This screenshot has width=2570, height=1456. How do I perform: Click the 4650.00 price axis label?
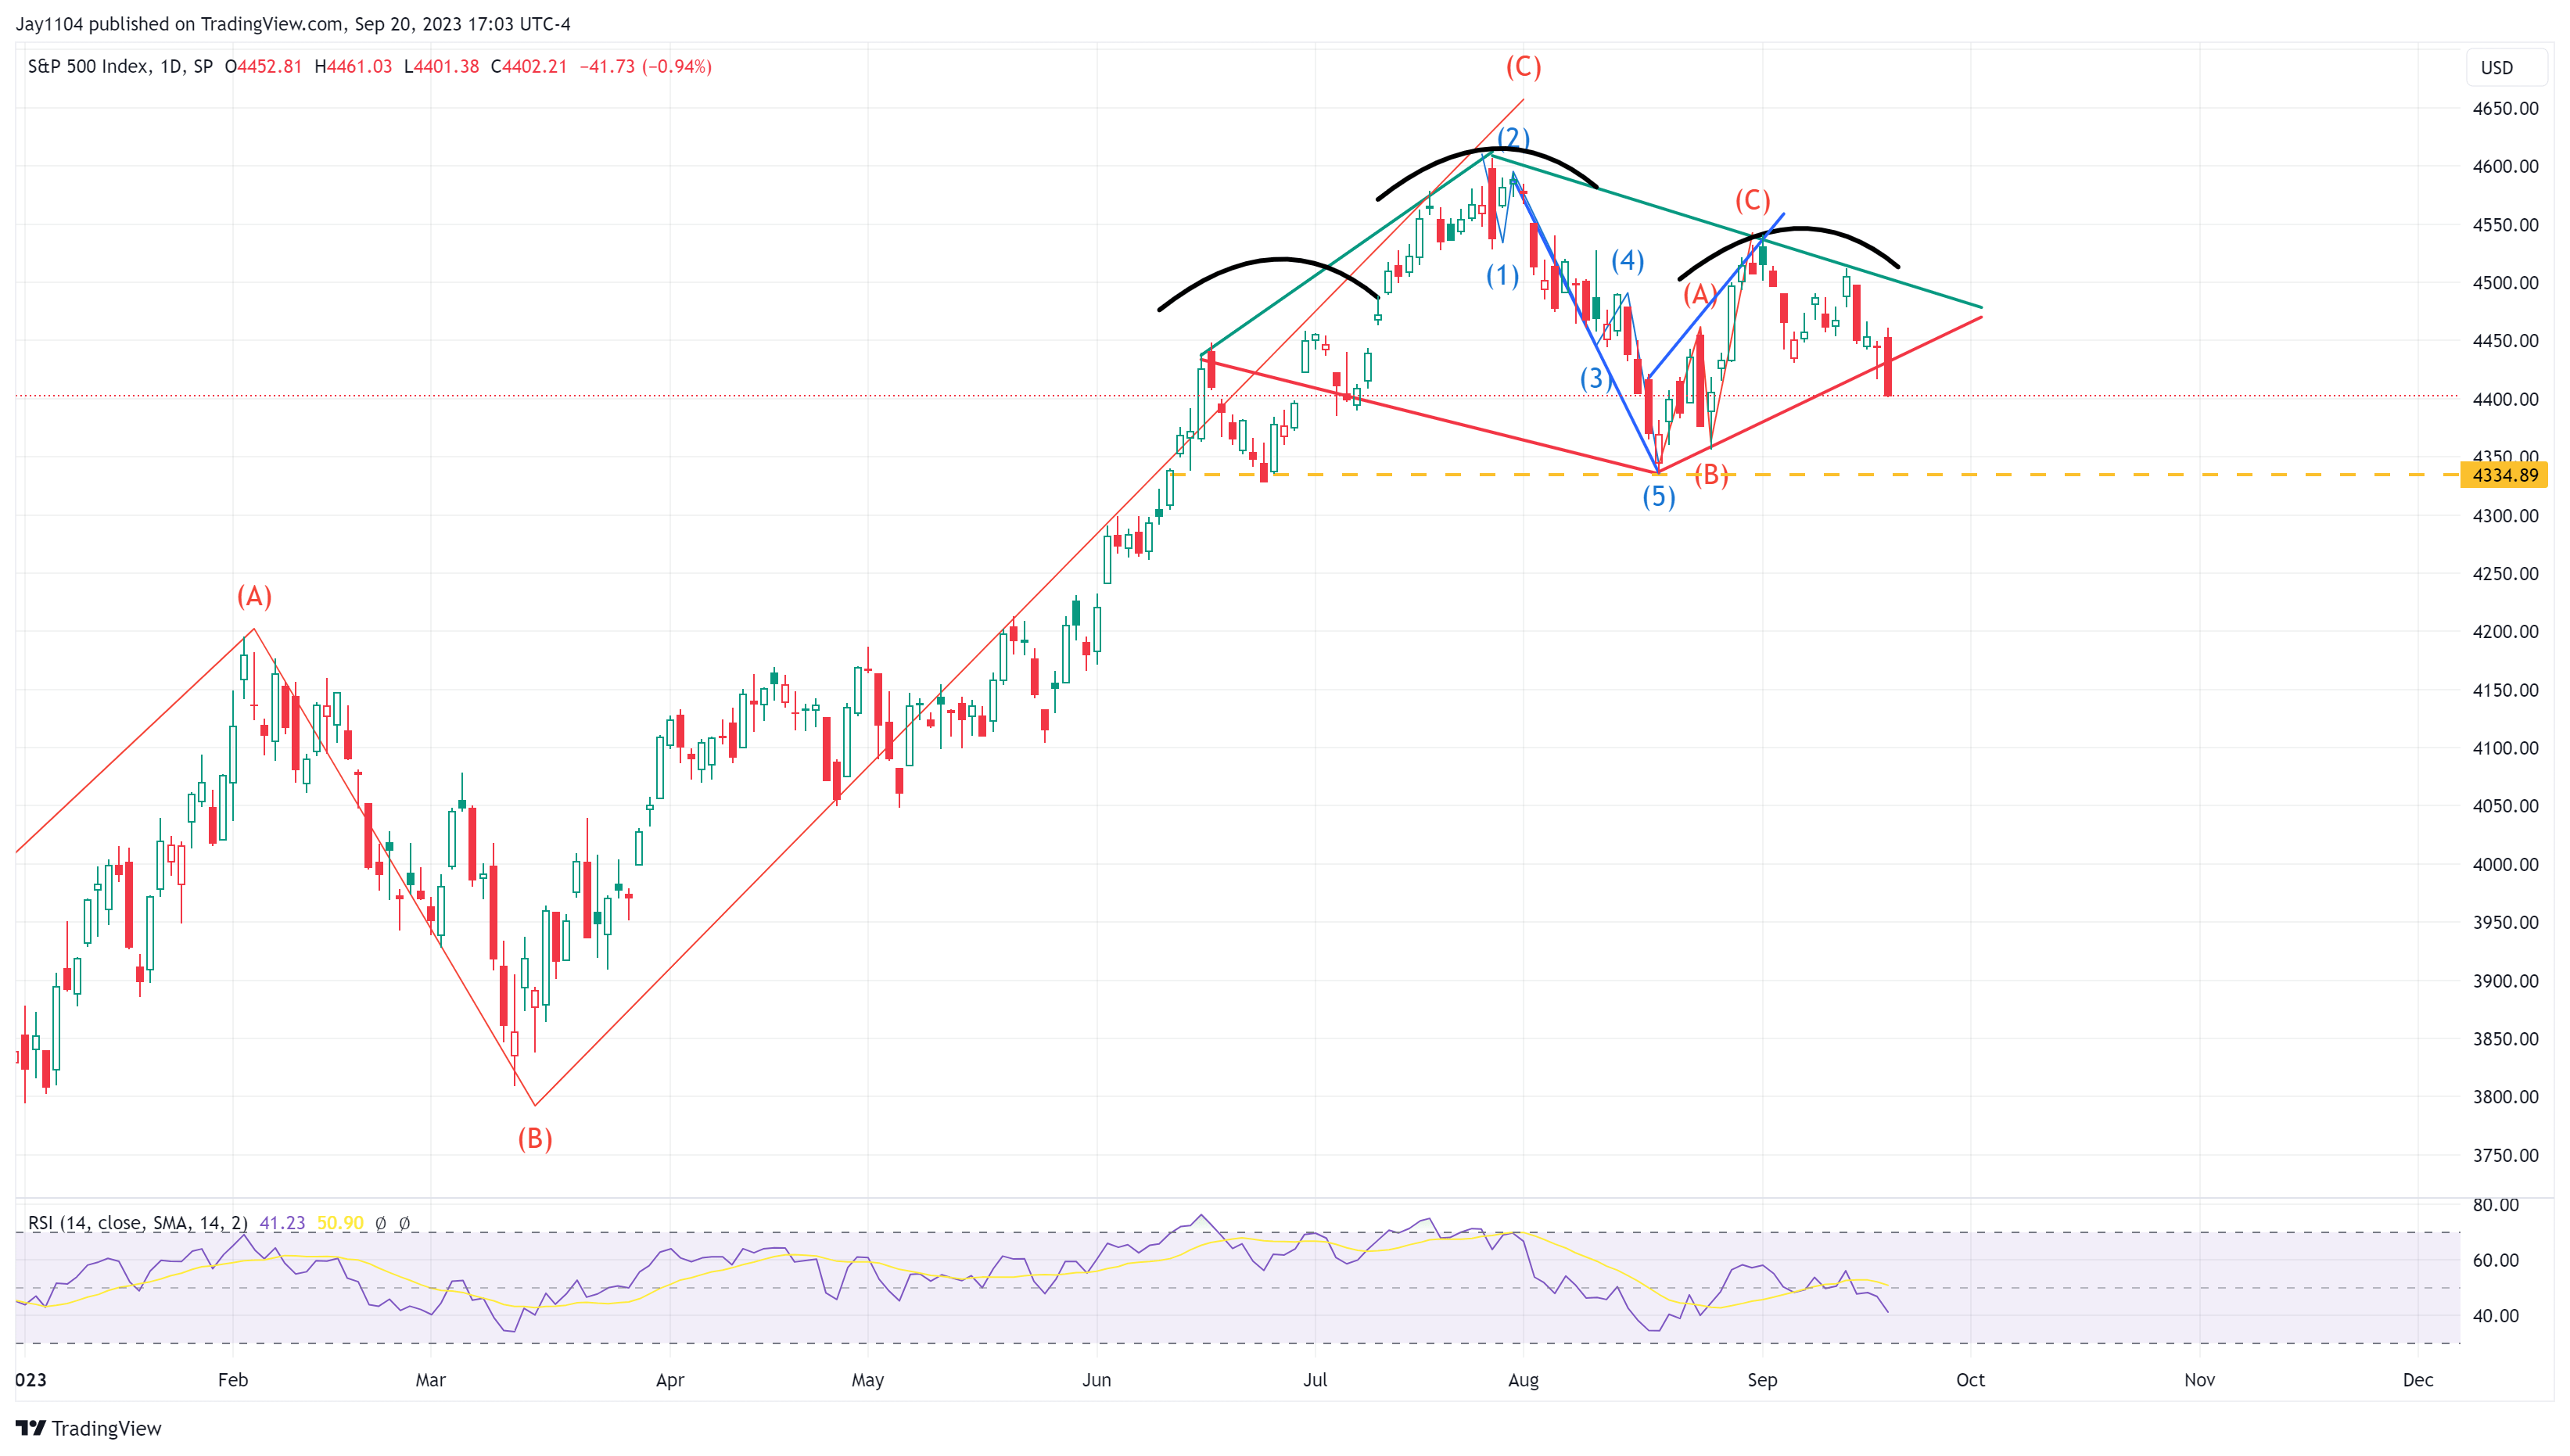[2505, 108]
